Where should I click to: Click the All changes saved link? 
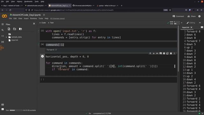[57, 19]
